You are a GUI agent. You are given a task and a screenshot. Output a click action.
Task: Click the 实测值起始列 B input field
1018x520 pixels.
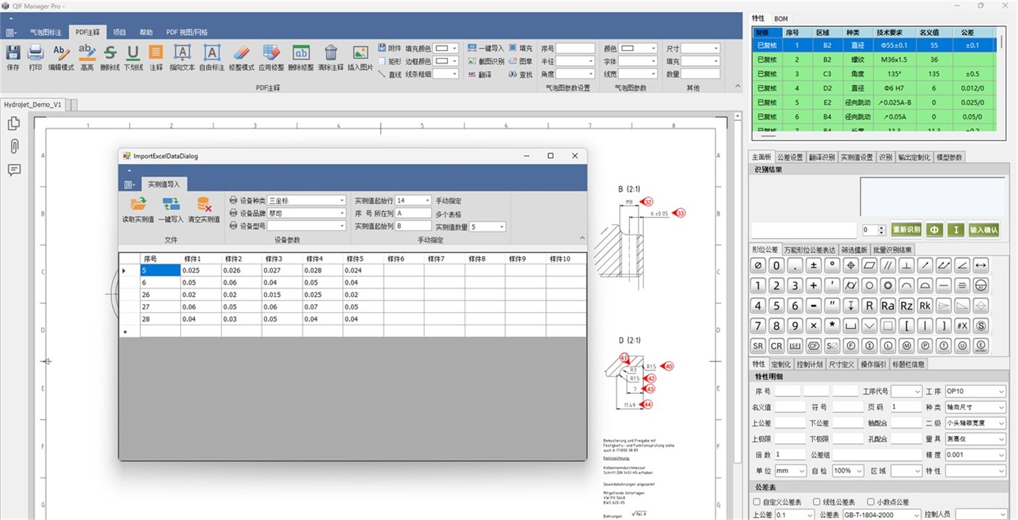click(x=414, y=226)
